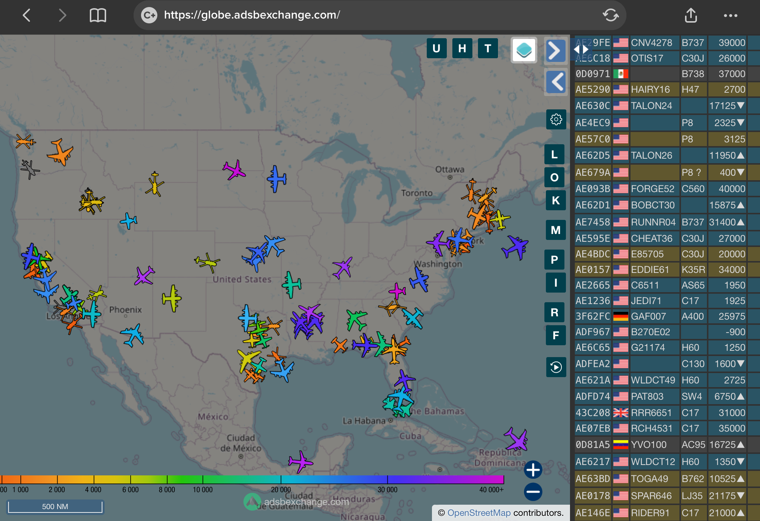Select aircraft row AE4EC9
The height and width of the screenshot is (521, 760).
tap(667, 123)
